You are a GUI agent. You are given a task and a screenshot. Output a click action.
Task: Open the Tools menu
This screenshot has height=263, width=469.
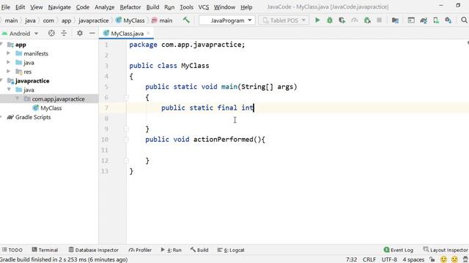pyautogui.click(x=186, y=7)
